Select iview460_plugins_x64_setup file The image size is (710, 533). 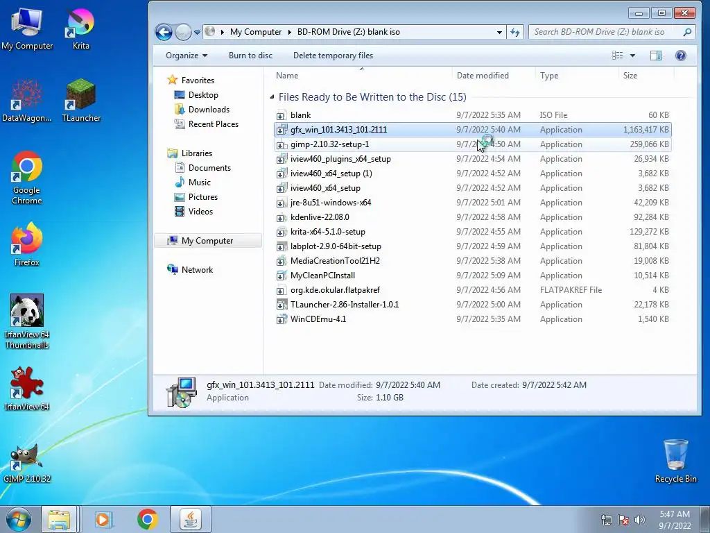[x=473, y=159]
